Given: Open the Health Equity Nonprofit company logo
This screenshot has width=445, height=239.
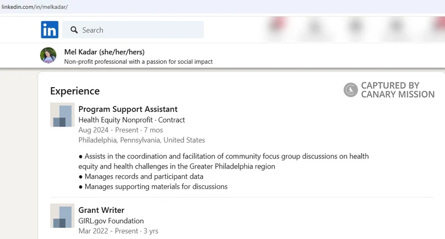Looking at the screenshot, I should click(62, 115).
